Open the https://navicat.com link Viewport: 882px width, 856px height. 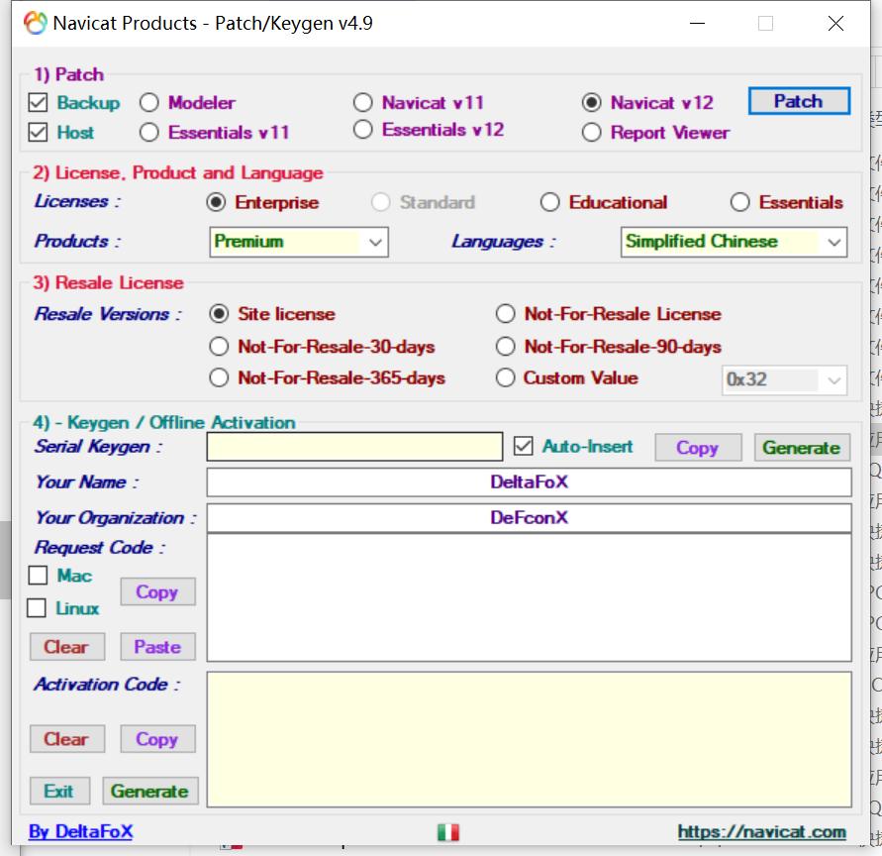point(761,832)
